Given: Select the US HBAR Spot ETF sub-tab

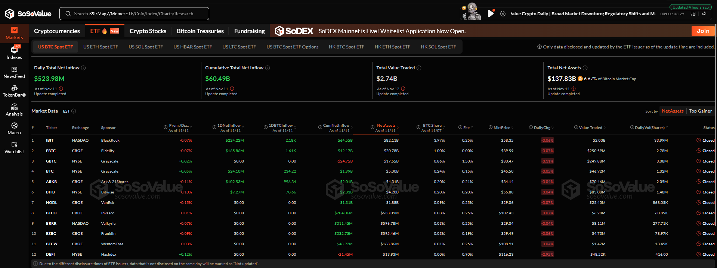Looking at the screenshot, I should tap(193, 47).
